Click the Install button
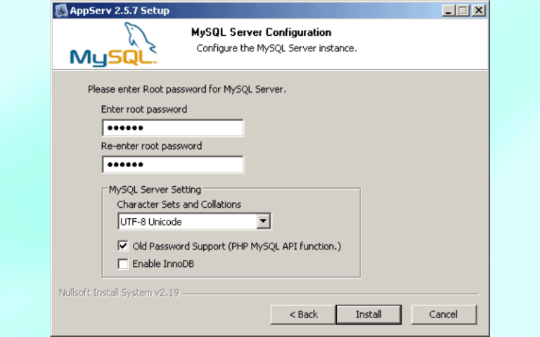540x337 pixels. (x=368, y=314)
